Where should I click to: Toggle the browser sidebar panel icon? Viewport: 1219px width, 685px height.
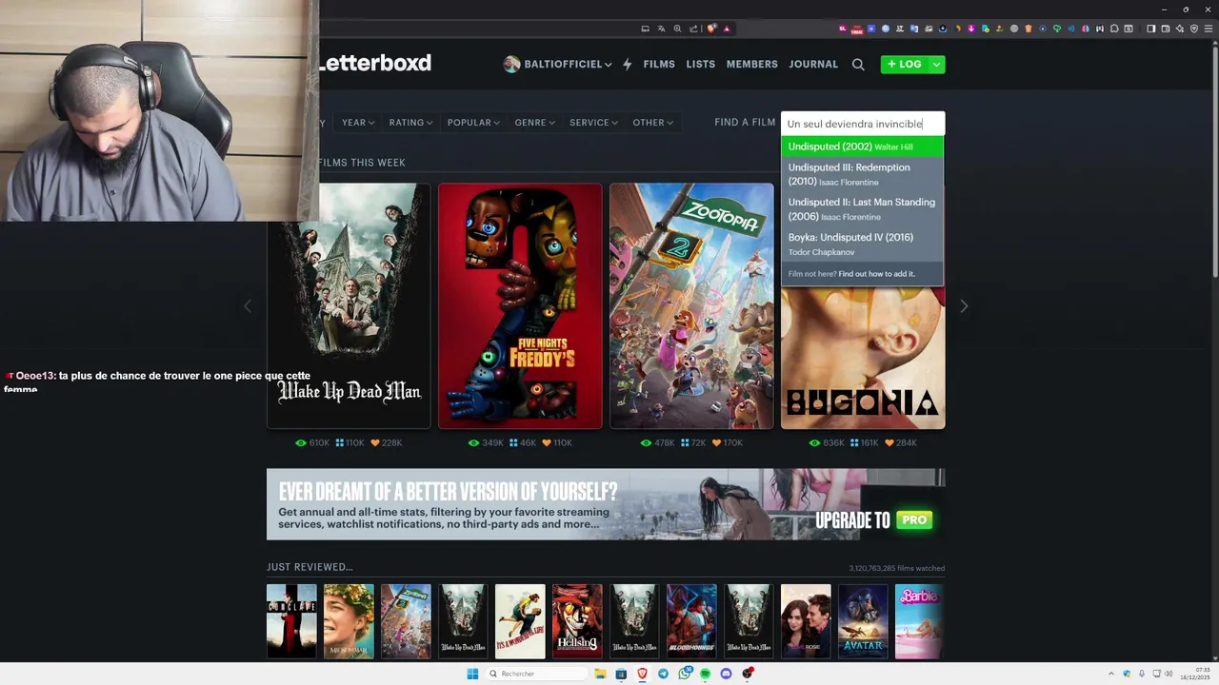pos(1150,29)
